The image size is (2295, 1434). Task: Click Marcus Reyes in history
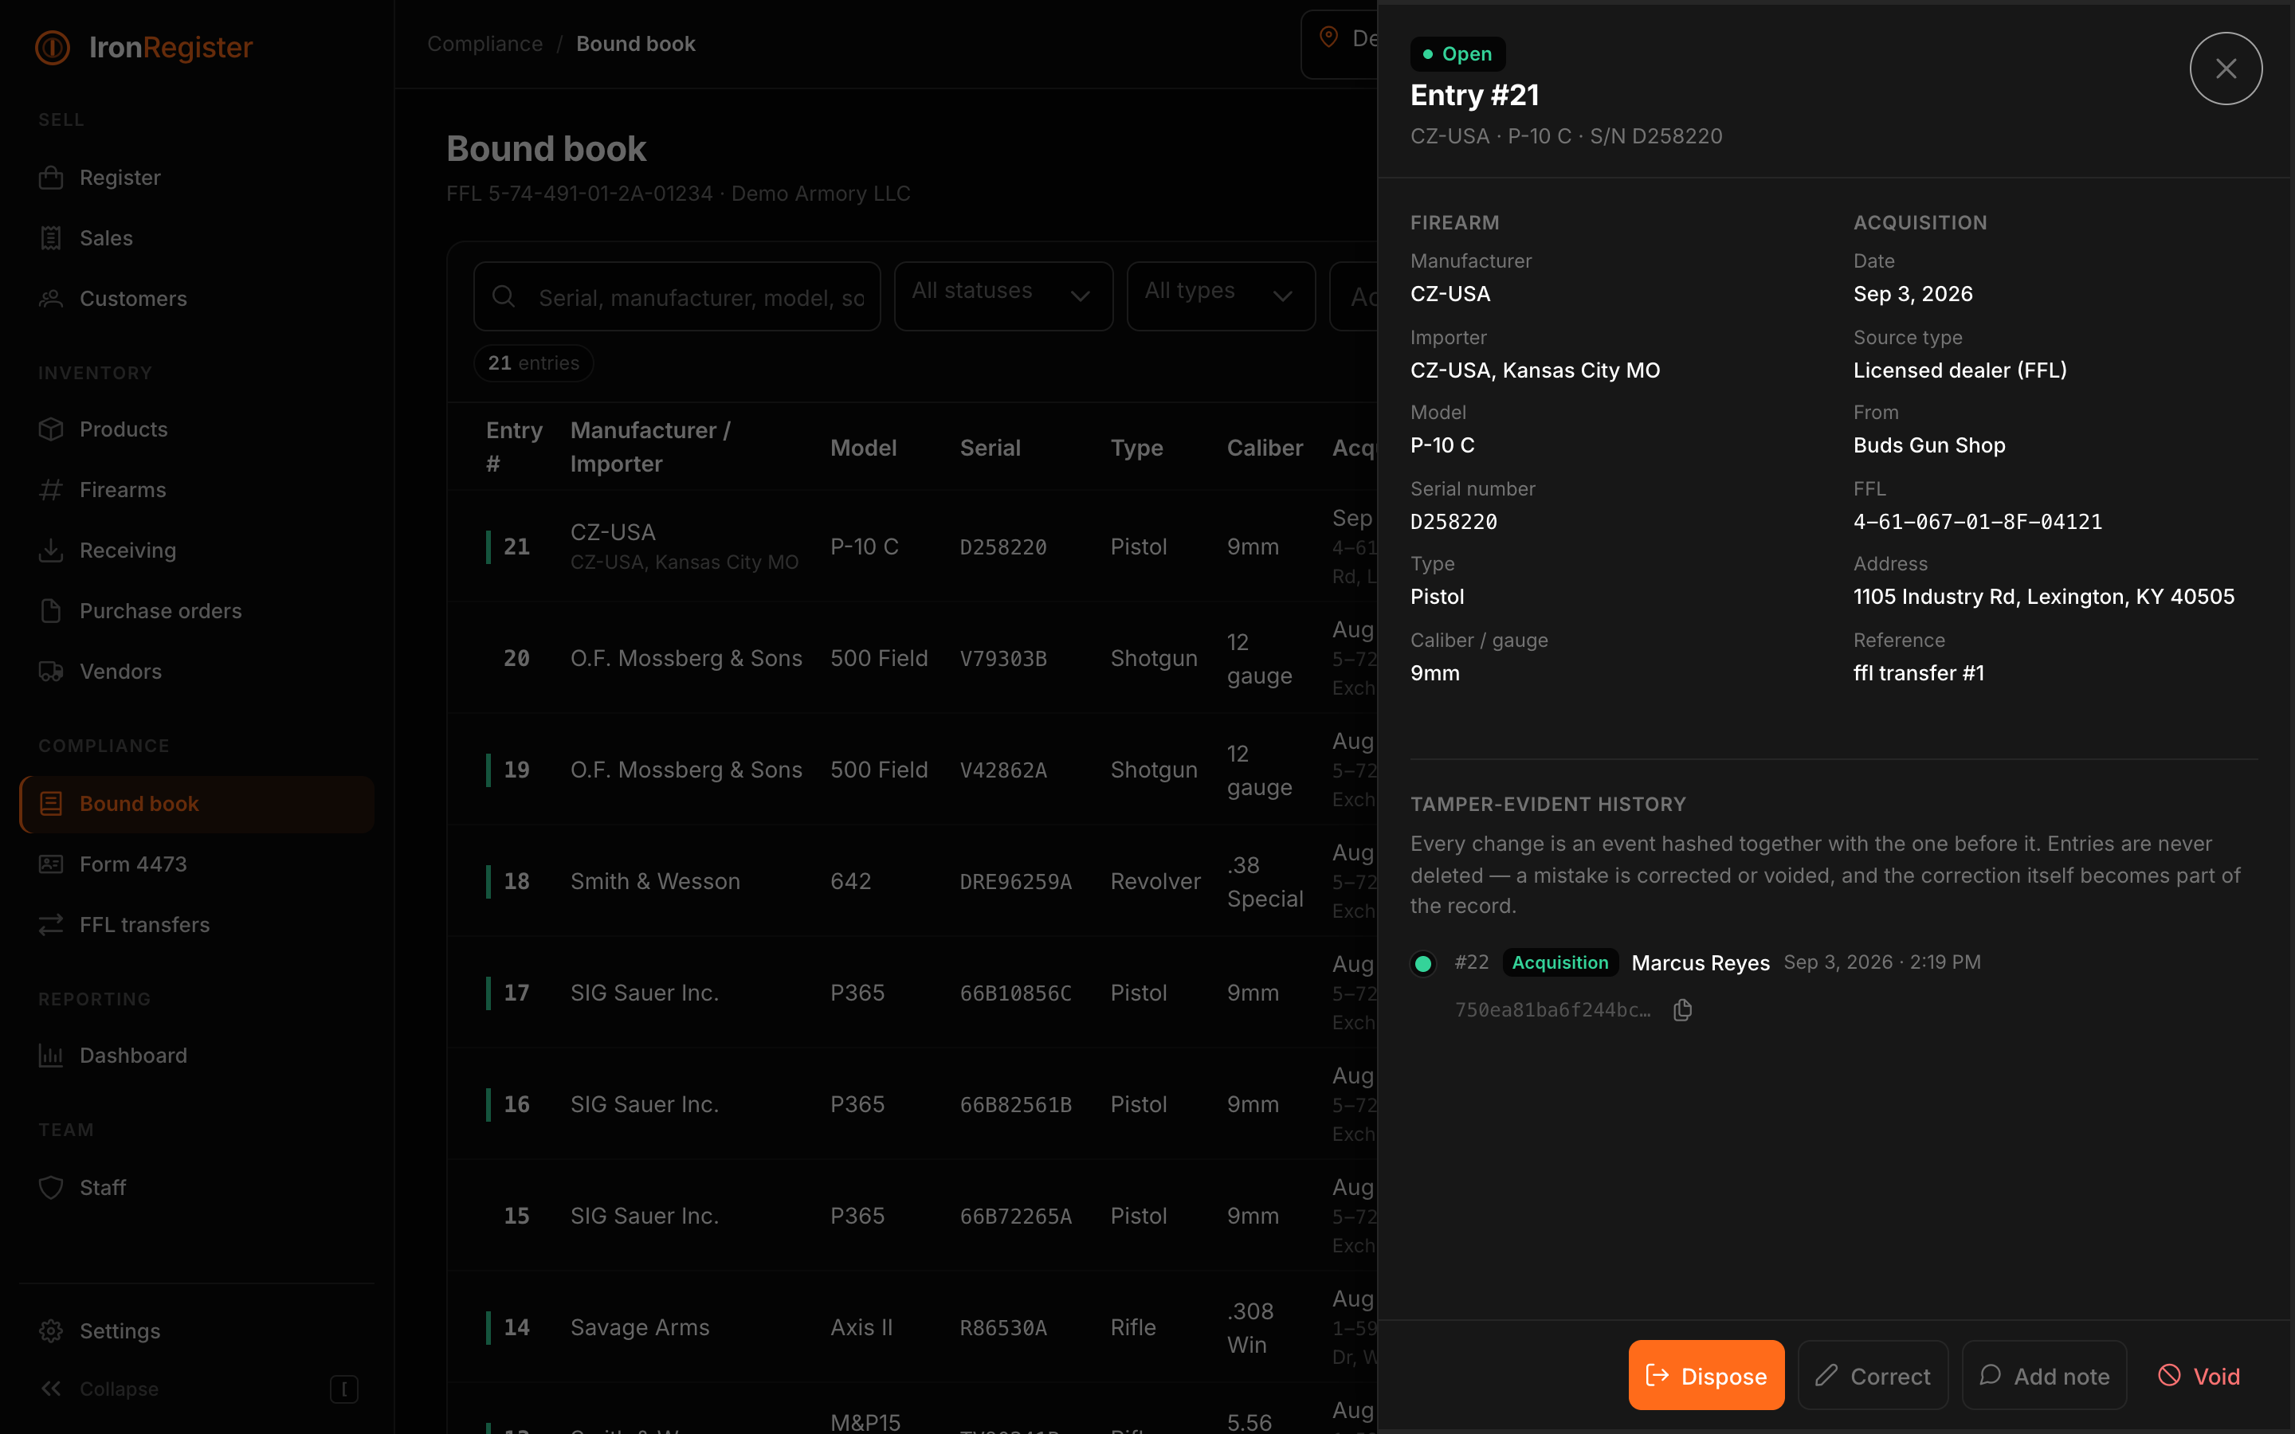click(x=1701, y=962)
